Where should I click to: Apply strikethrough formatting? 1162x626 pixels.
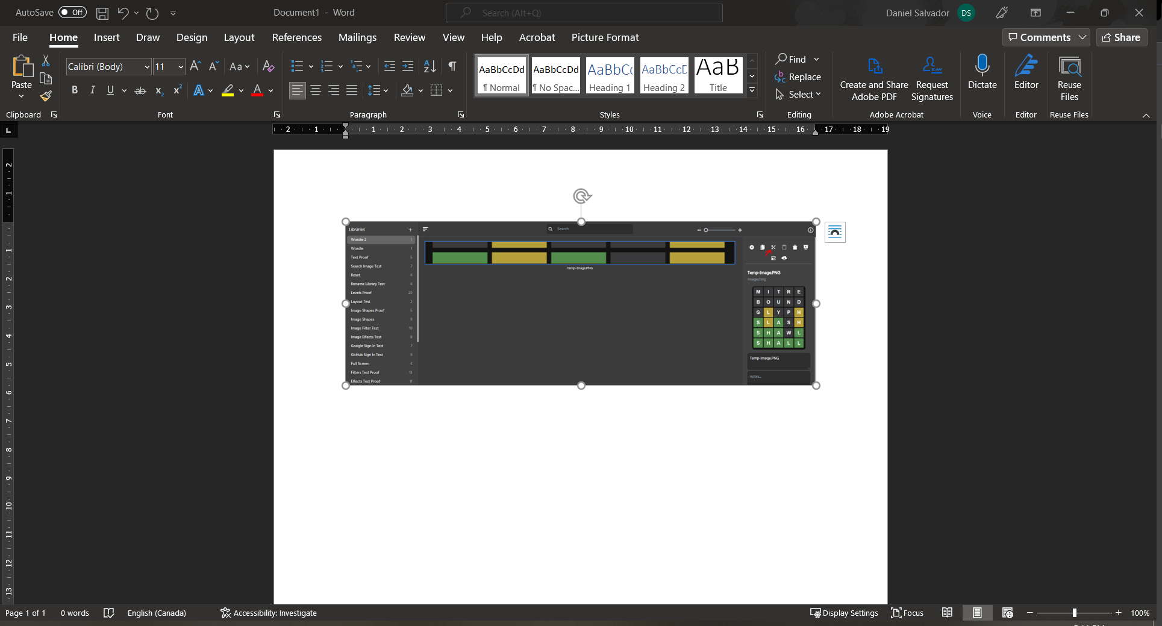[x=140, y=90]
